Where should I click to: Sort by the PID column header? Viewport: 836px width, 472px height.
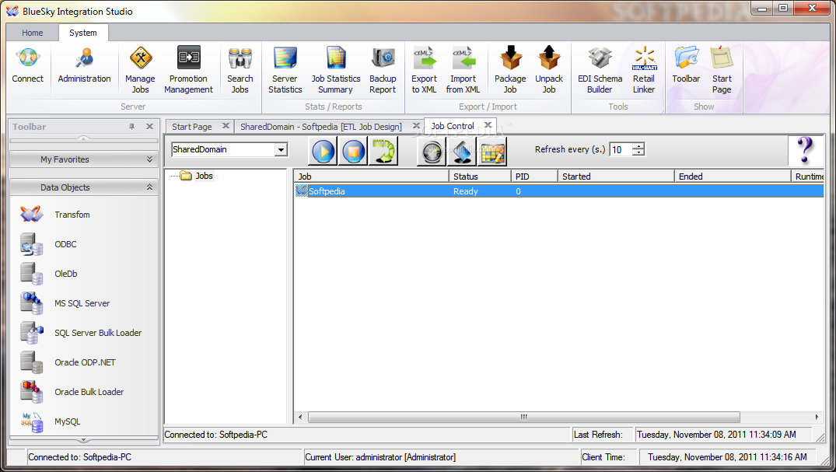[x=534, y=176]
